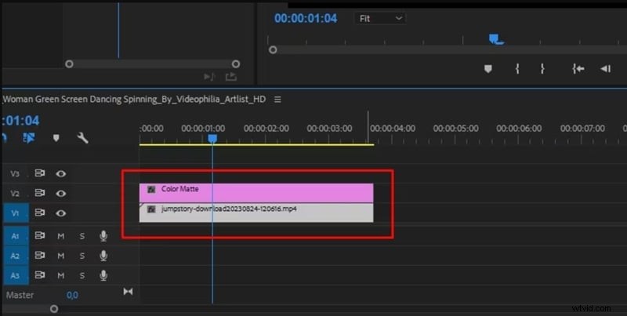This screenshot has width=627, height=316.
Task: Mute the A3 audio track
Action: pos(61,275)
